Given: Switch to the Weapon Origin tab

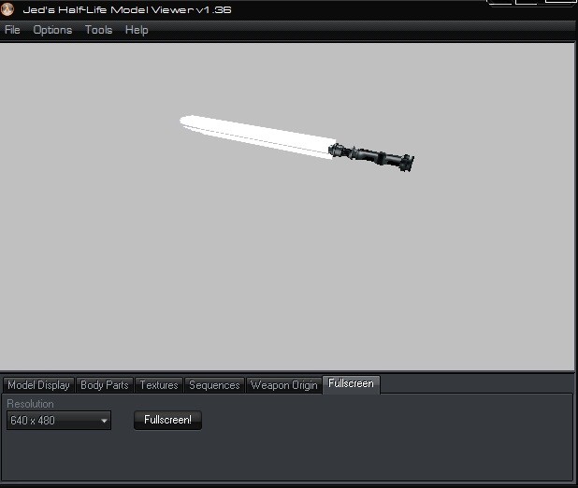Looking at the screenshot, I should pos(283,385).
